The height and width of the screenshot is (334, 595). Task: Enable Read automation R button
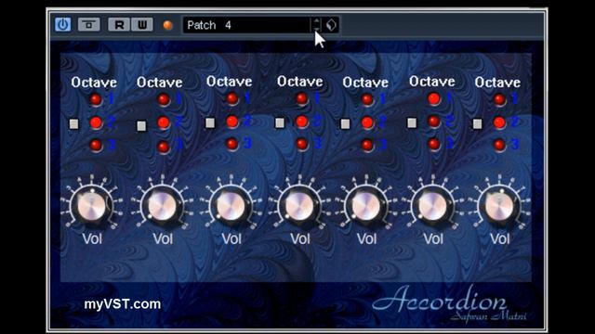tap(119, 25)
